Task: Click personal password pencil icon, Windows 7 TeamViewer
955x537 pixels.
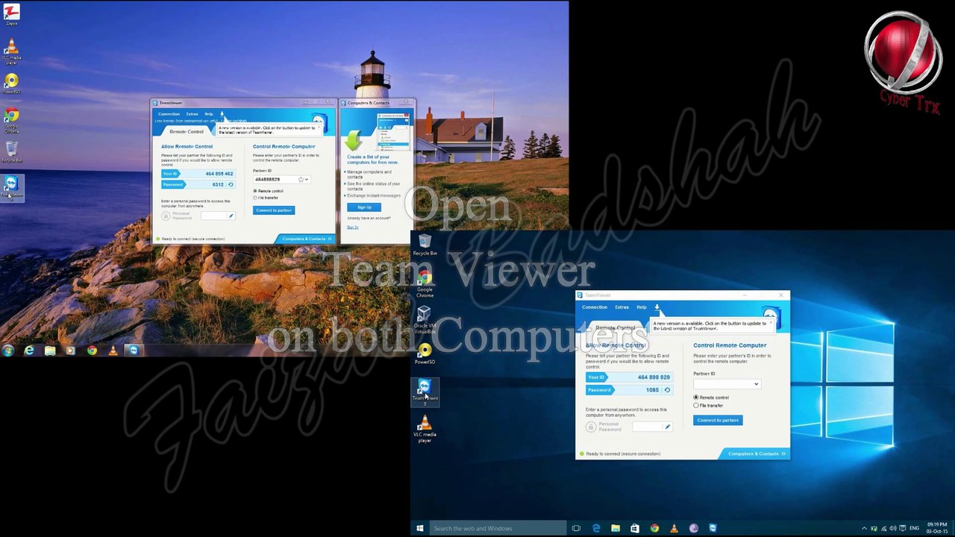Action: 231,216
